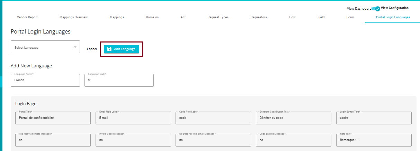This screenshot has height=151, width=420.
Task: Open the Mappings Overview tab
Action: click(73, 17)
